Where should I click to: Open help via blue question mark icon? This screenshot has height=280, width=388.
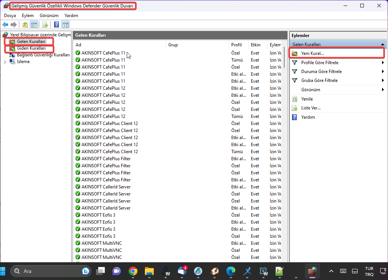(57, 24)
